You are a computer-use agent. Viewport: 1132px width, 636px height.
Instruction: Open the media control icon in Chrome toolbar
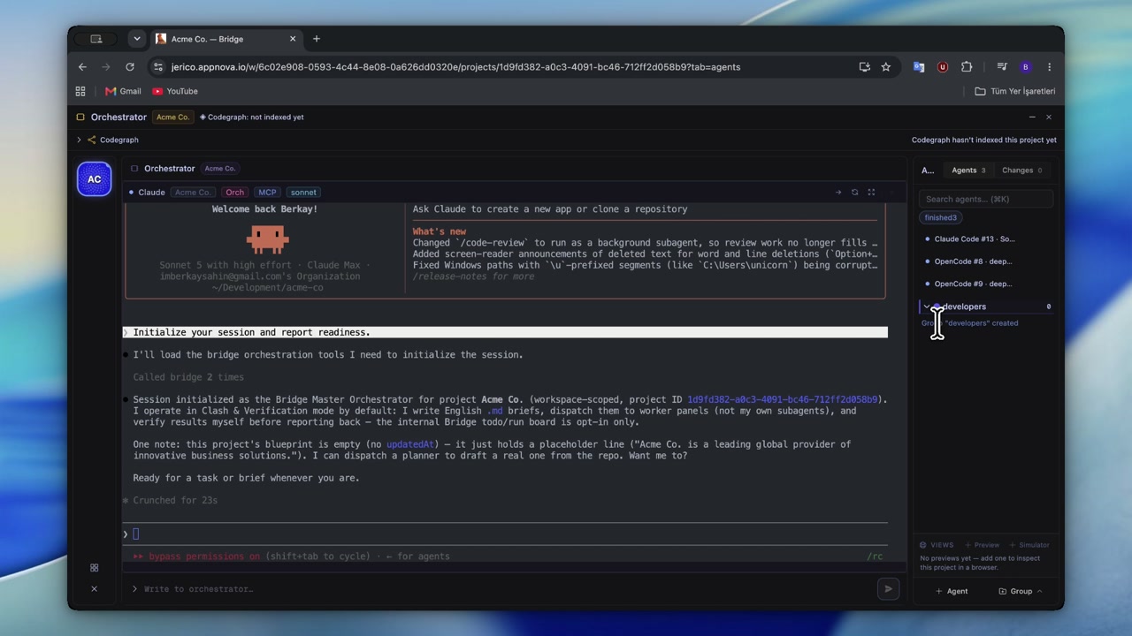tap(1001, 66)
